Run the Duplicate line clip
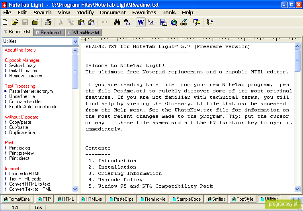 tap(22, 132)
